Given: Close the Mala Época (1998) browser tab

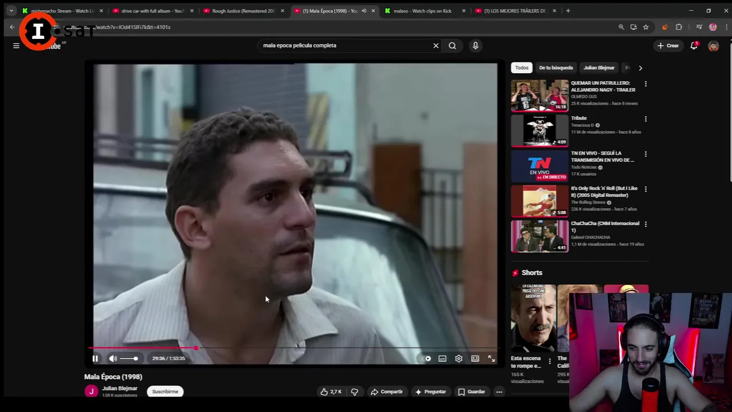Looking at the screenshot, I should (373, 11).
